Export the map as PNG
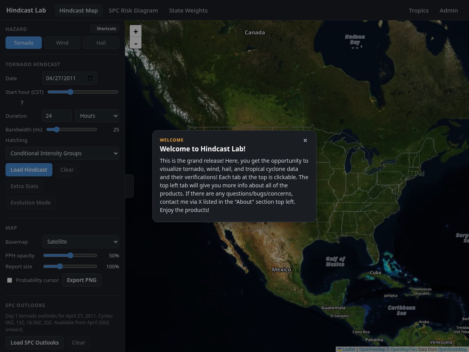This screenshot has height=352, width=469. click(x=82, y=280)
